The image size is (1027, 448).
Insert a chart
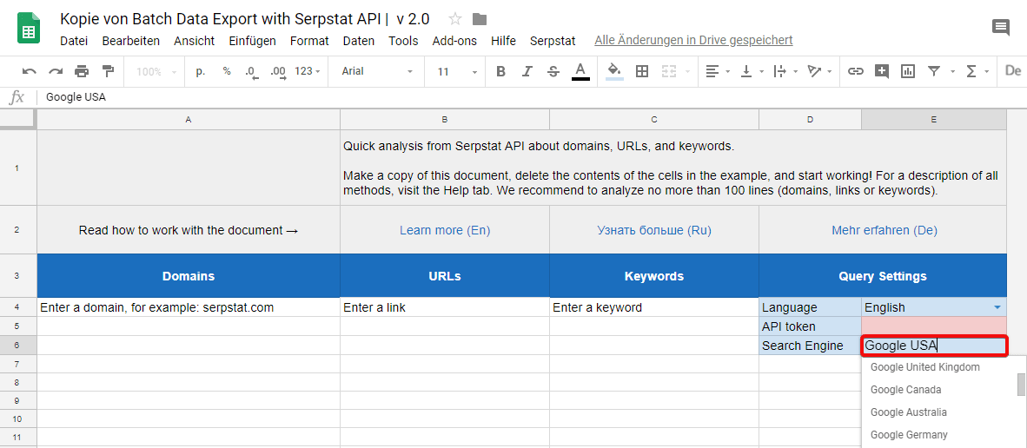908,72
